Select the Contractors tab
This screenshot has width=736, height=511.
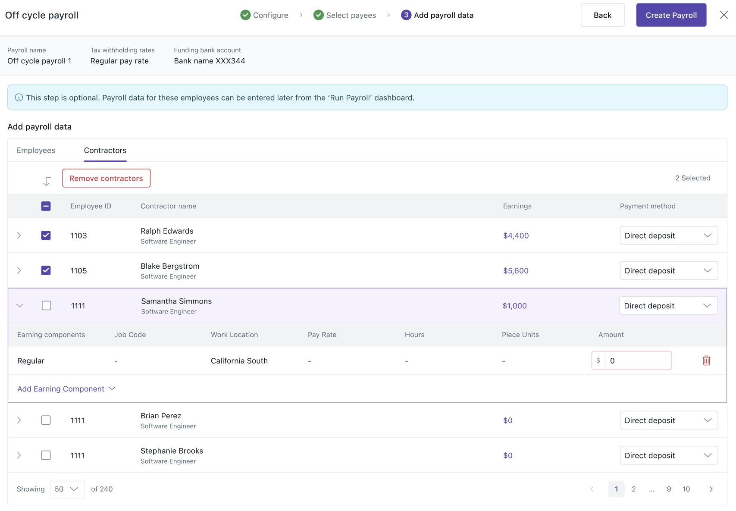point(105,150)
